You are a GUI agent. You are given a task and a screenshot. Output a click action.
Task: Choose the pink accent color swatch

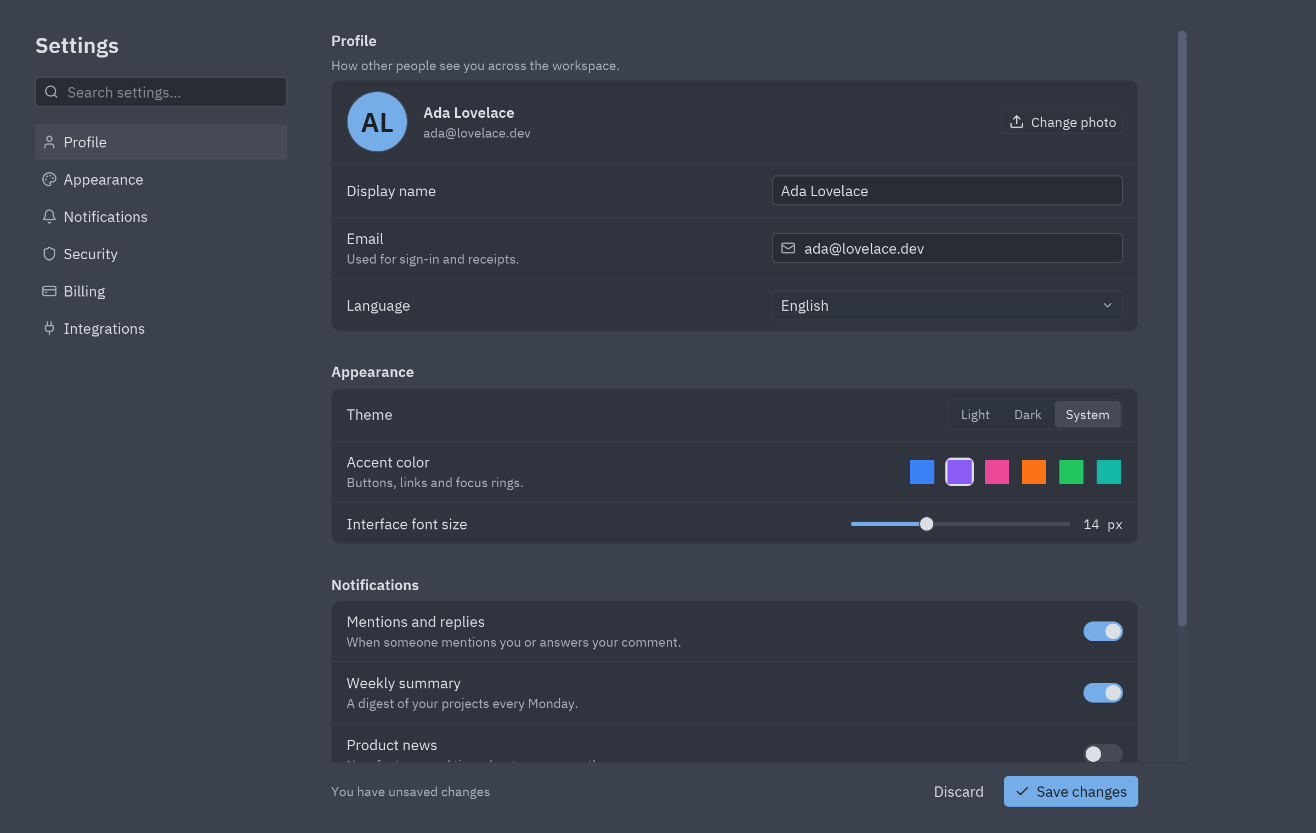pos(997,472)
